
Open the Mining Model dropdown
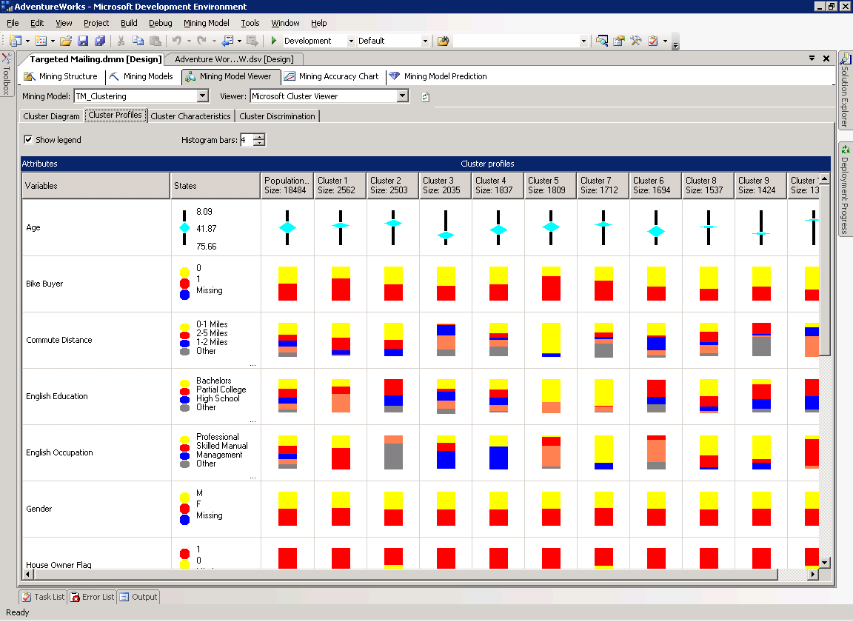pos(202,96)
